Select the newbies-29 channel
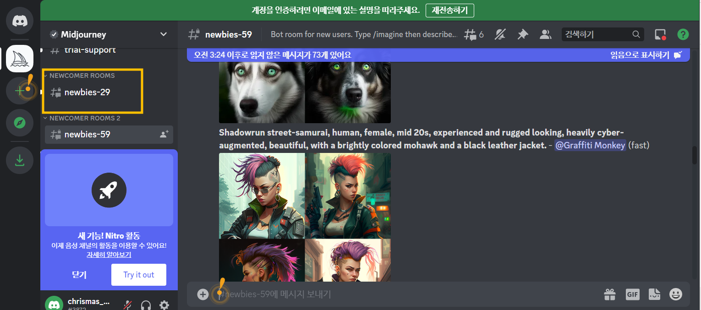Image resolution: width=701 pixels, height=310 pixels. click(87, 92)
